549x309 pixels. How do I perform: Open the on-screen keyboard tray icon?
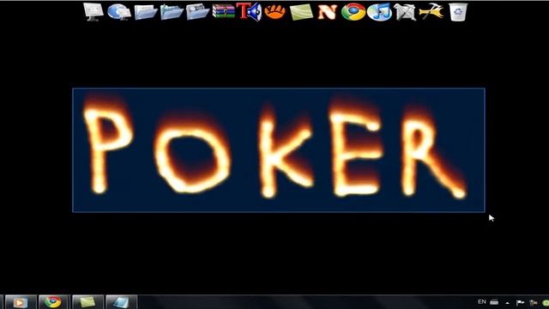tap(494, 302)
